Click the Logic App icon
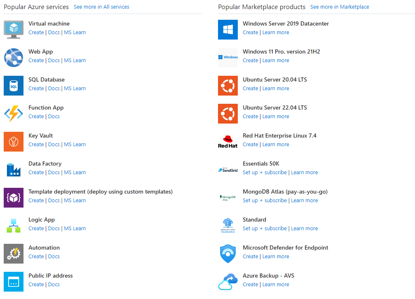Viewport: 415px width, 299px height. pos(14,226)
